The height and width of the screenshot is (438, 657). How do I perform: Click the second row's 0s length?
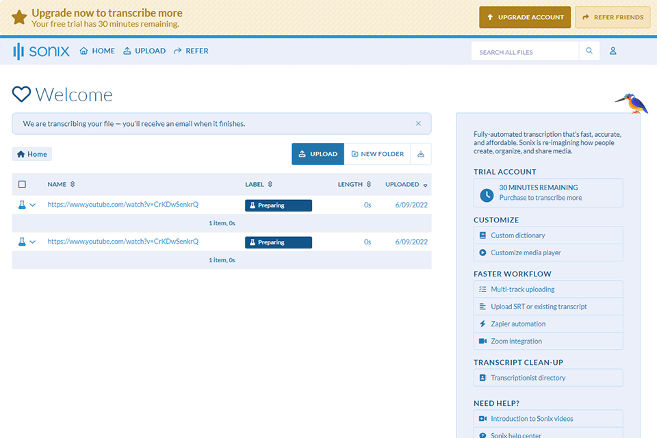tap(368, 242)
